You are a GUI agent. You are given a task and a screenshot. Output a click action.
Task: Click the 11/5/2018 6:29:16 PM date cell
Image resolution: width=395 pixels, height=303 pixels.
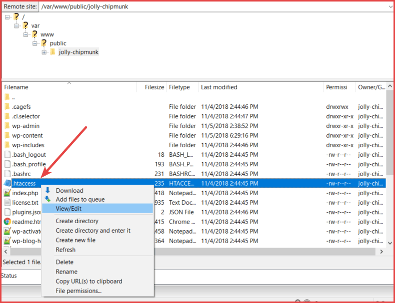[229, 136]
